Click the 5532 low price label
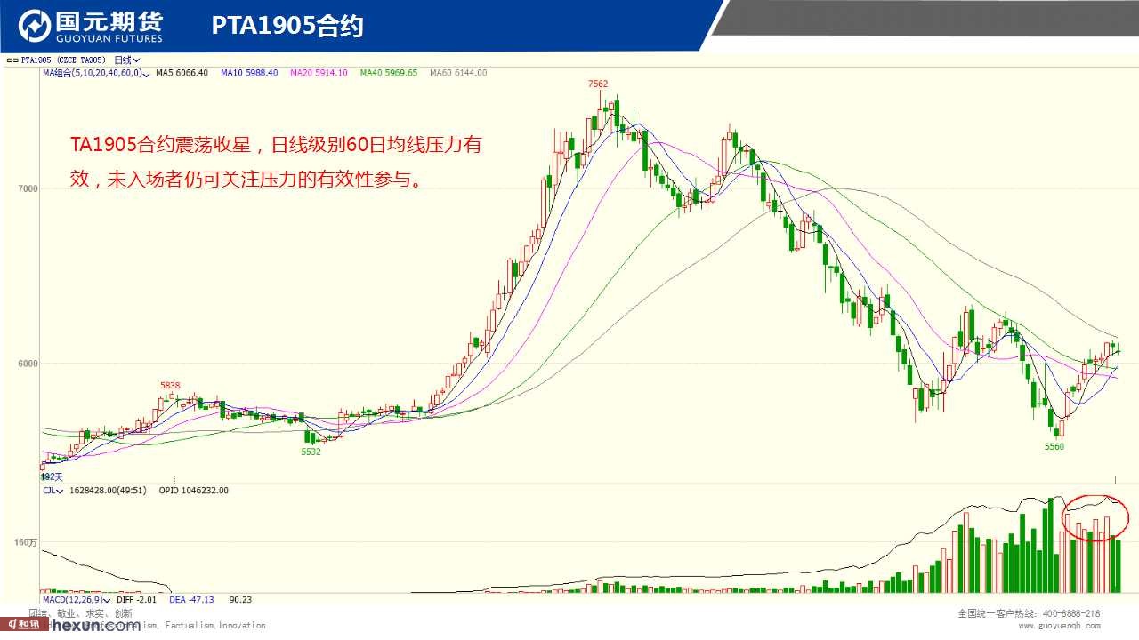Viewport: 1139px width, 640px height. click(311, 452)
